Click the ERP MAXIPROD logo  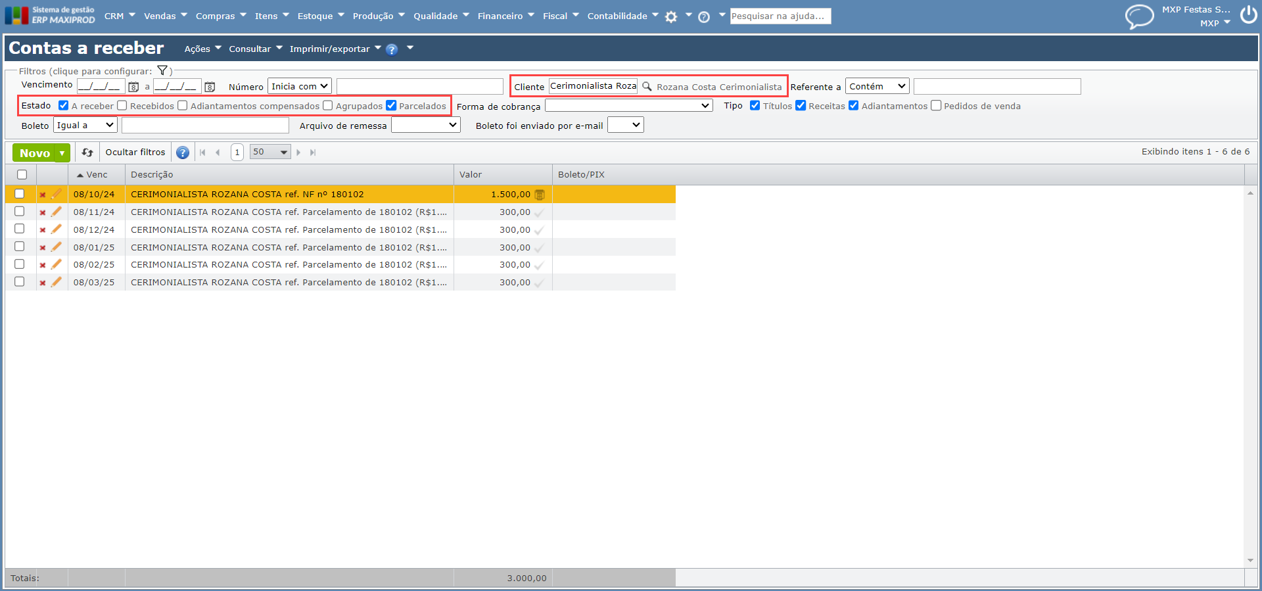(50, 15)
